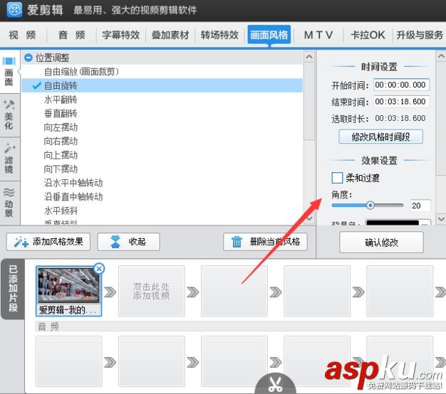This screenshot has width=446, height=394.
Task: Click settings panel scroll-up arrow
Action: tap(441, 56)
